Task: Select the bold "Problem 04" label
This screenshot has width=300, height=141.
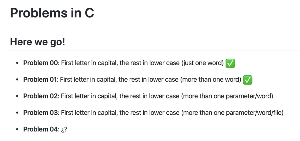Action: pyautogui.click(x=41, y=129)
